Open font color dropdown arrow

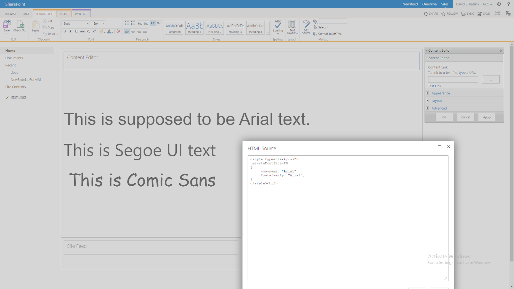coord(113,32)
